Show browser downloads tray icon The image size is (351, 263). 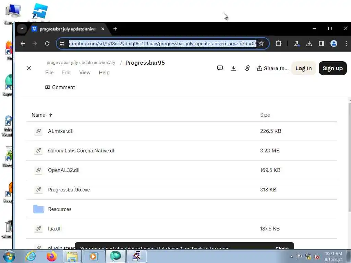[x=309, y=43]
